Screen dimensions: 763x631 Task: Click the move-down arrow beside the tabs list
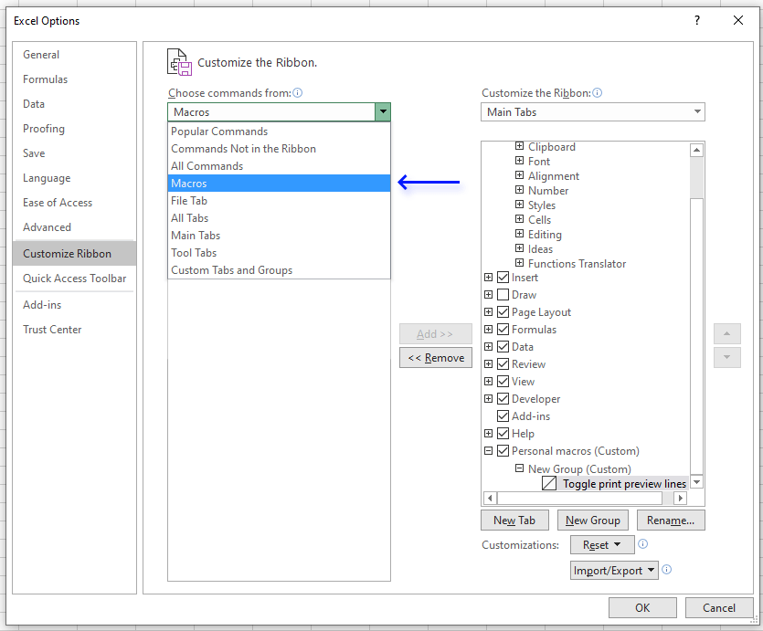pyautogui.click(x=726, y=357)
